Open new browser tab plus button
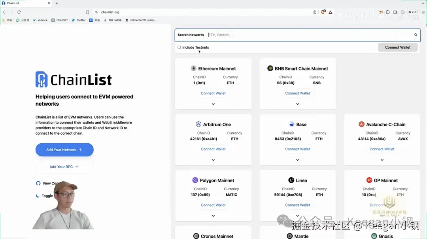Image resolution: width=427 pixels, height=239 pixels. coord(57,3)
